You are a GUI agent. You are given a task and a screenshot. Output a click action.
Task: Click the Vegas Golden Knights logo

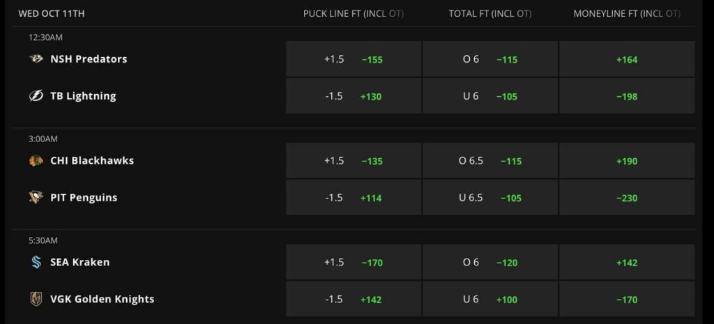(36, 299)
